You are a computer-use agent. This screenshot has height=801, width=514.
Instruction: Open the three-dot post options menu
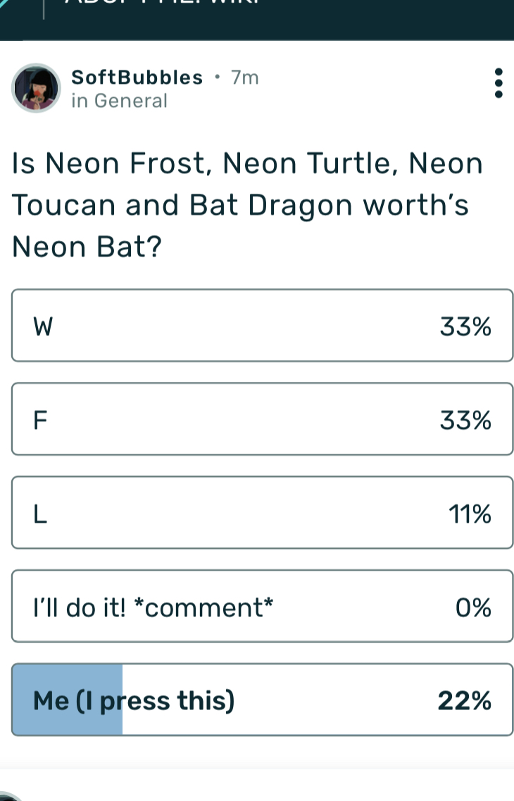(499, 84)
